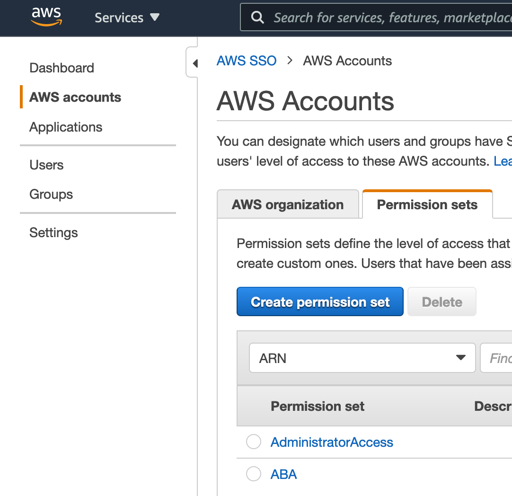Navigate to Users in sidebar
Viewport: 512px width, 496px height.
point(46,165)
